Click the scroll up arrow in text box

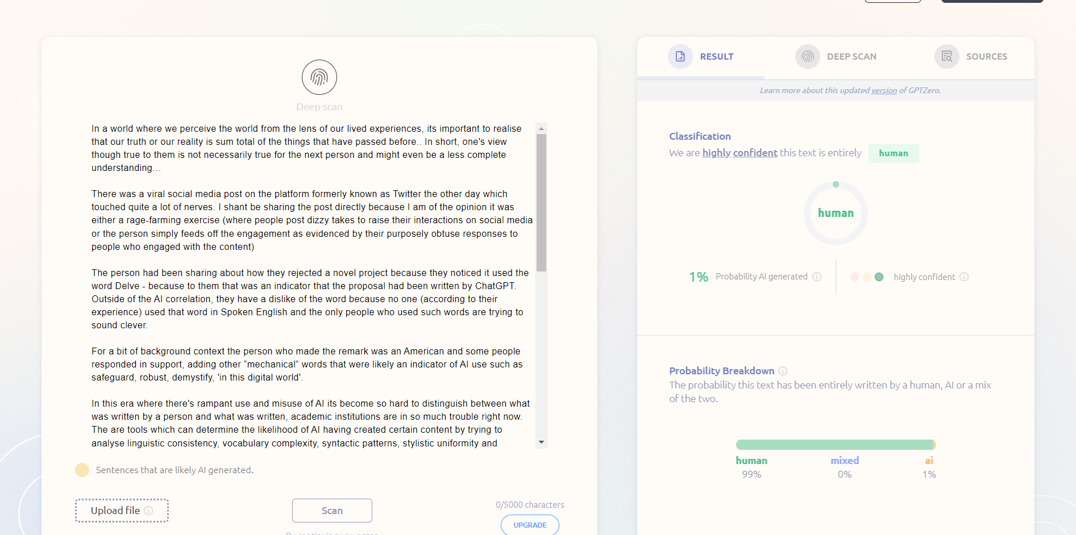pos(541,128)
